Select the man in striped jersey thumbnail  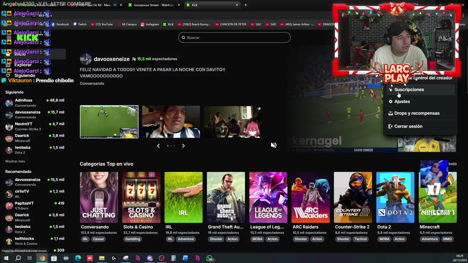pos(171,122)
